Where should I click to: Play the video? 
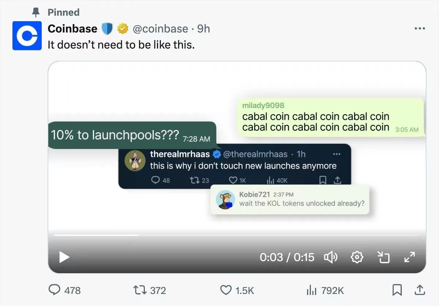(64, 257)
